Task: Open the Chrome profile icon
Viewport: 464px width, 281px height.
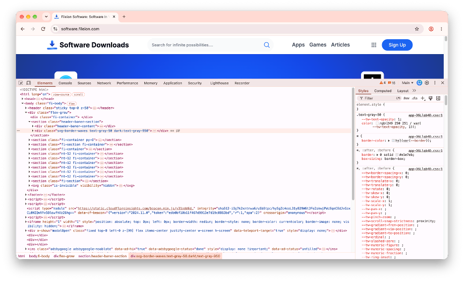Action: [x=431, y=29]
